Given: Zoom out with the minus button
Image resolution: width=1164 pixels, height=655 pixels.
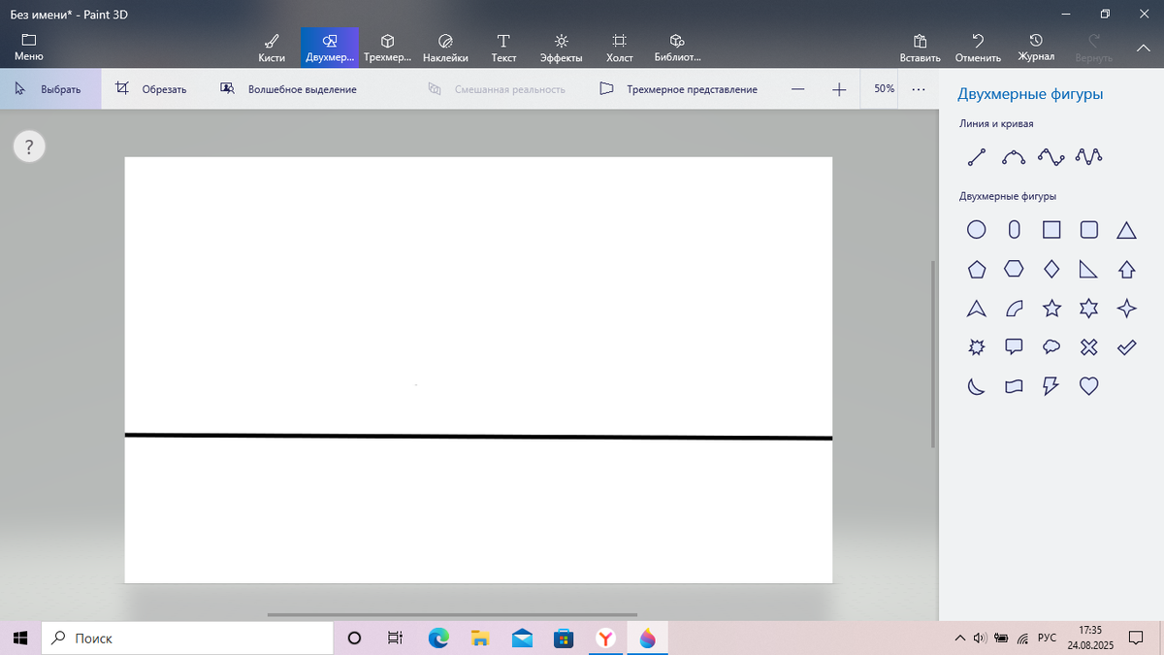Looking at the screenshot, I should (x=797, y=89).
